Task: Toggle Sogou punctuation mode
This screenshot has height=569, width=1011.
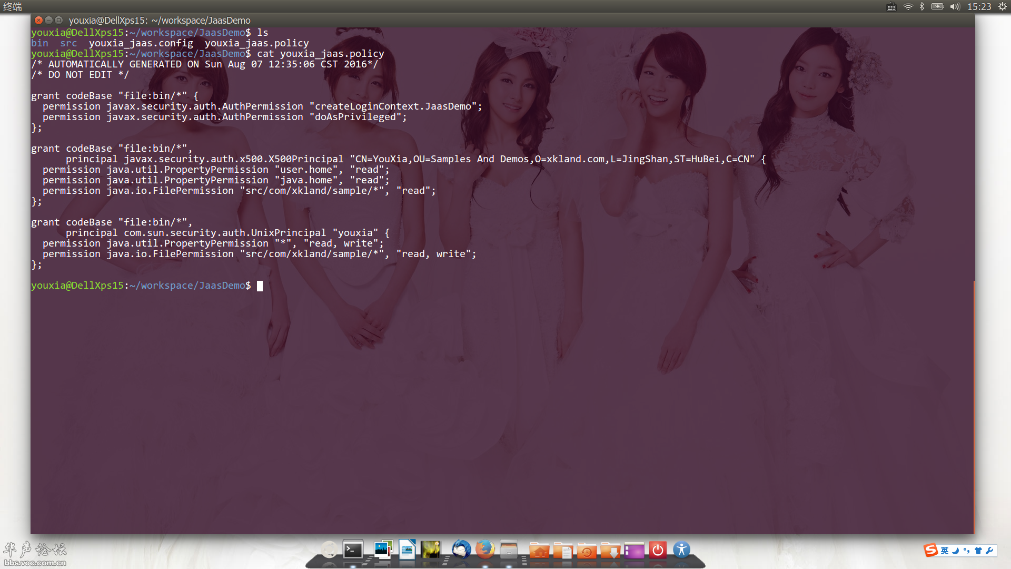Action: [966, 551]
